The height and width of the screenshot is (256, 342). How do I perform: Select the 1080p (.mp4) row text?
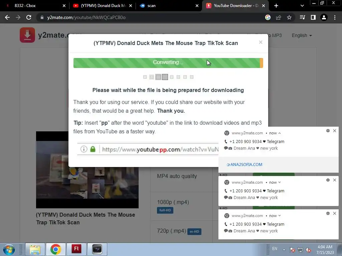[x=173, y=202]
